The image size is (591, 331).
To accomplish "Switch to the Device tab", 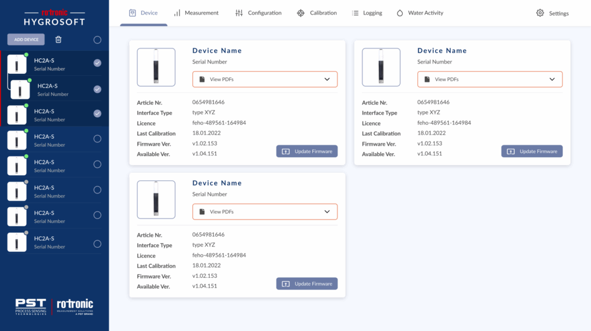I will 144,13.
